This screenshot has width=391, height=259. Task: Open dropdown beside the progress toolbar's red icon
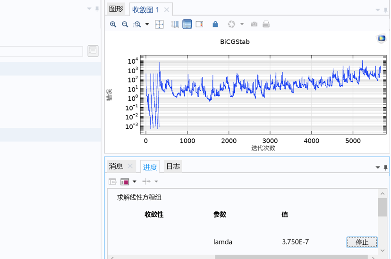click(x=135, y=182)
